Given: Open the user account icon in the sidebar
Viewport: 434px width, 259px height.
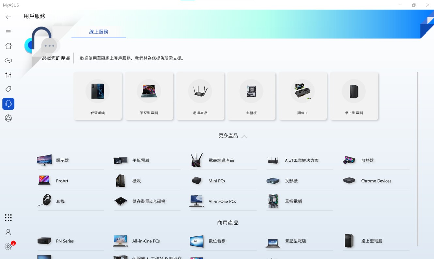Looking at the screenshot, I should 8,232.
